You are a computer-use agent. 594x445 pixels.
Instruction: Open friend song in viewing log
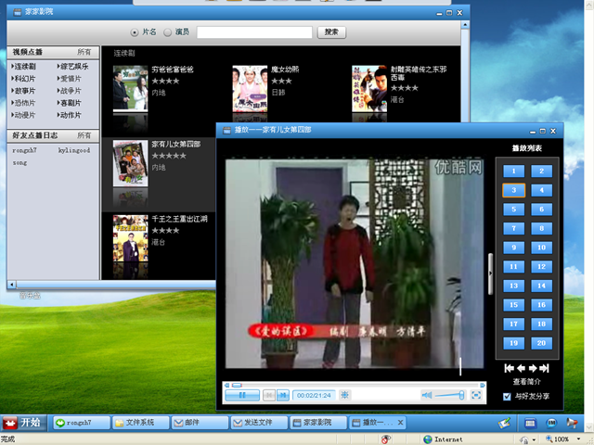click(x=19, y=163)
